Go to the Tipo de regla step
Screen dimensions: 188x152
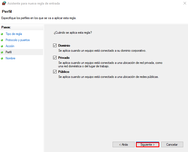click(x=14, y=34)
